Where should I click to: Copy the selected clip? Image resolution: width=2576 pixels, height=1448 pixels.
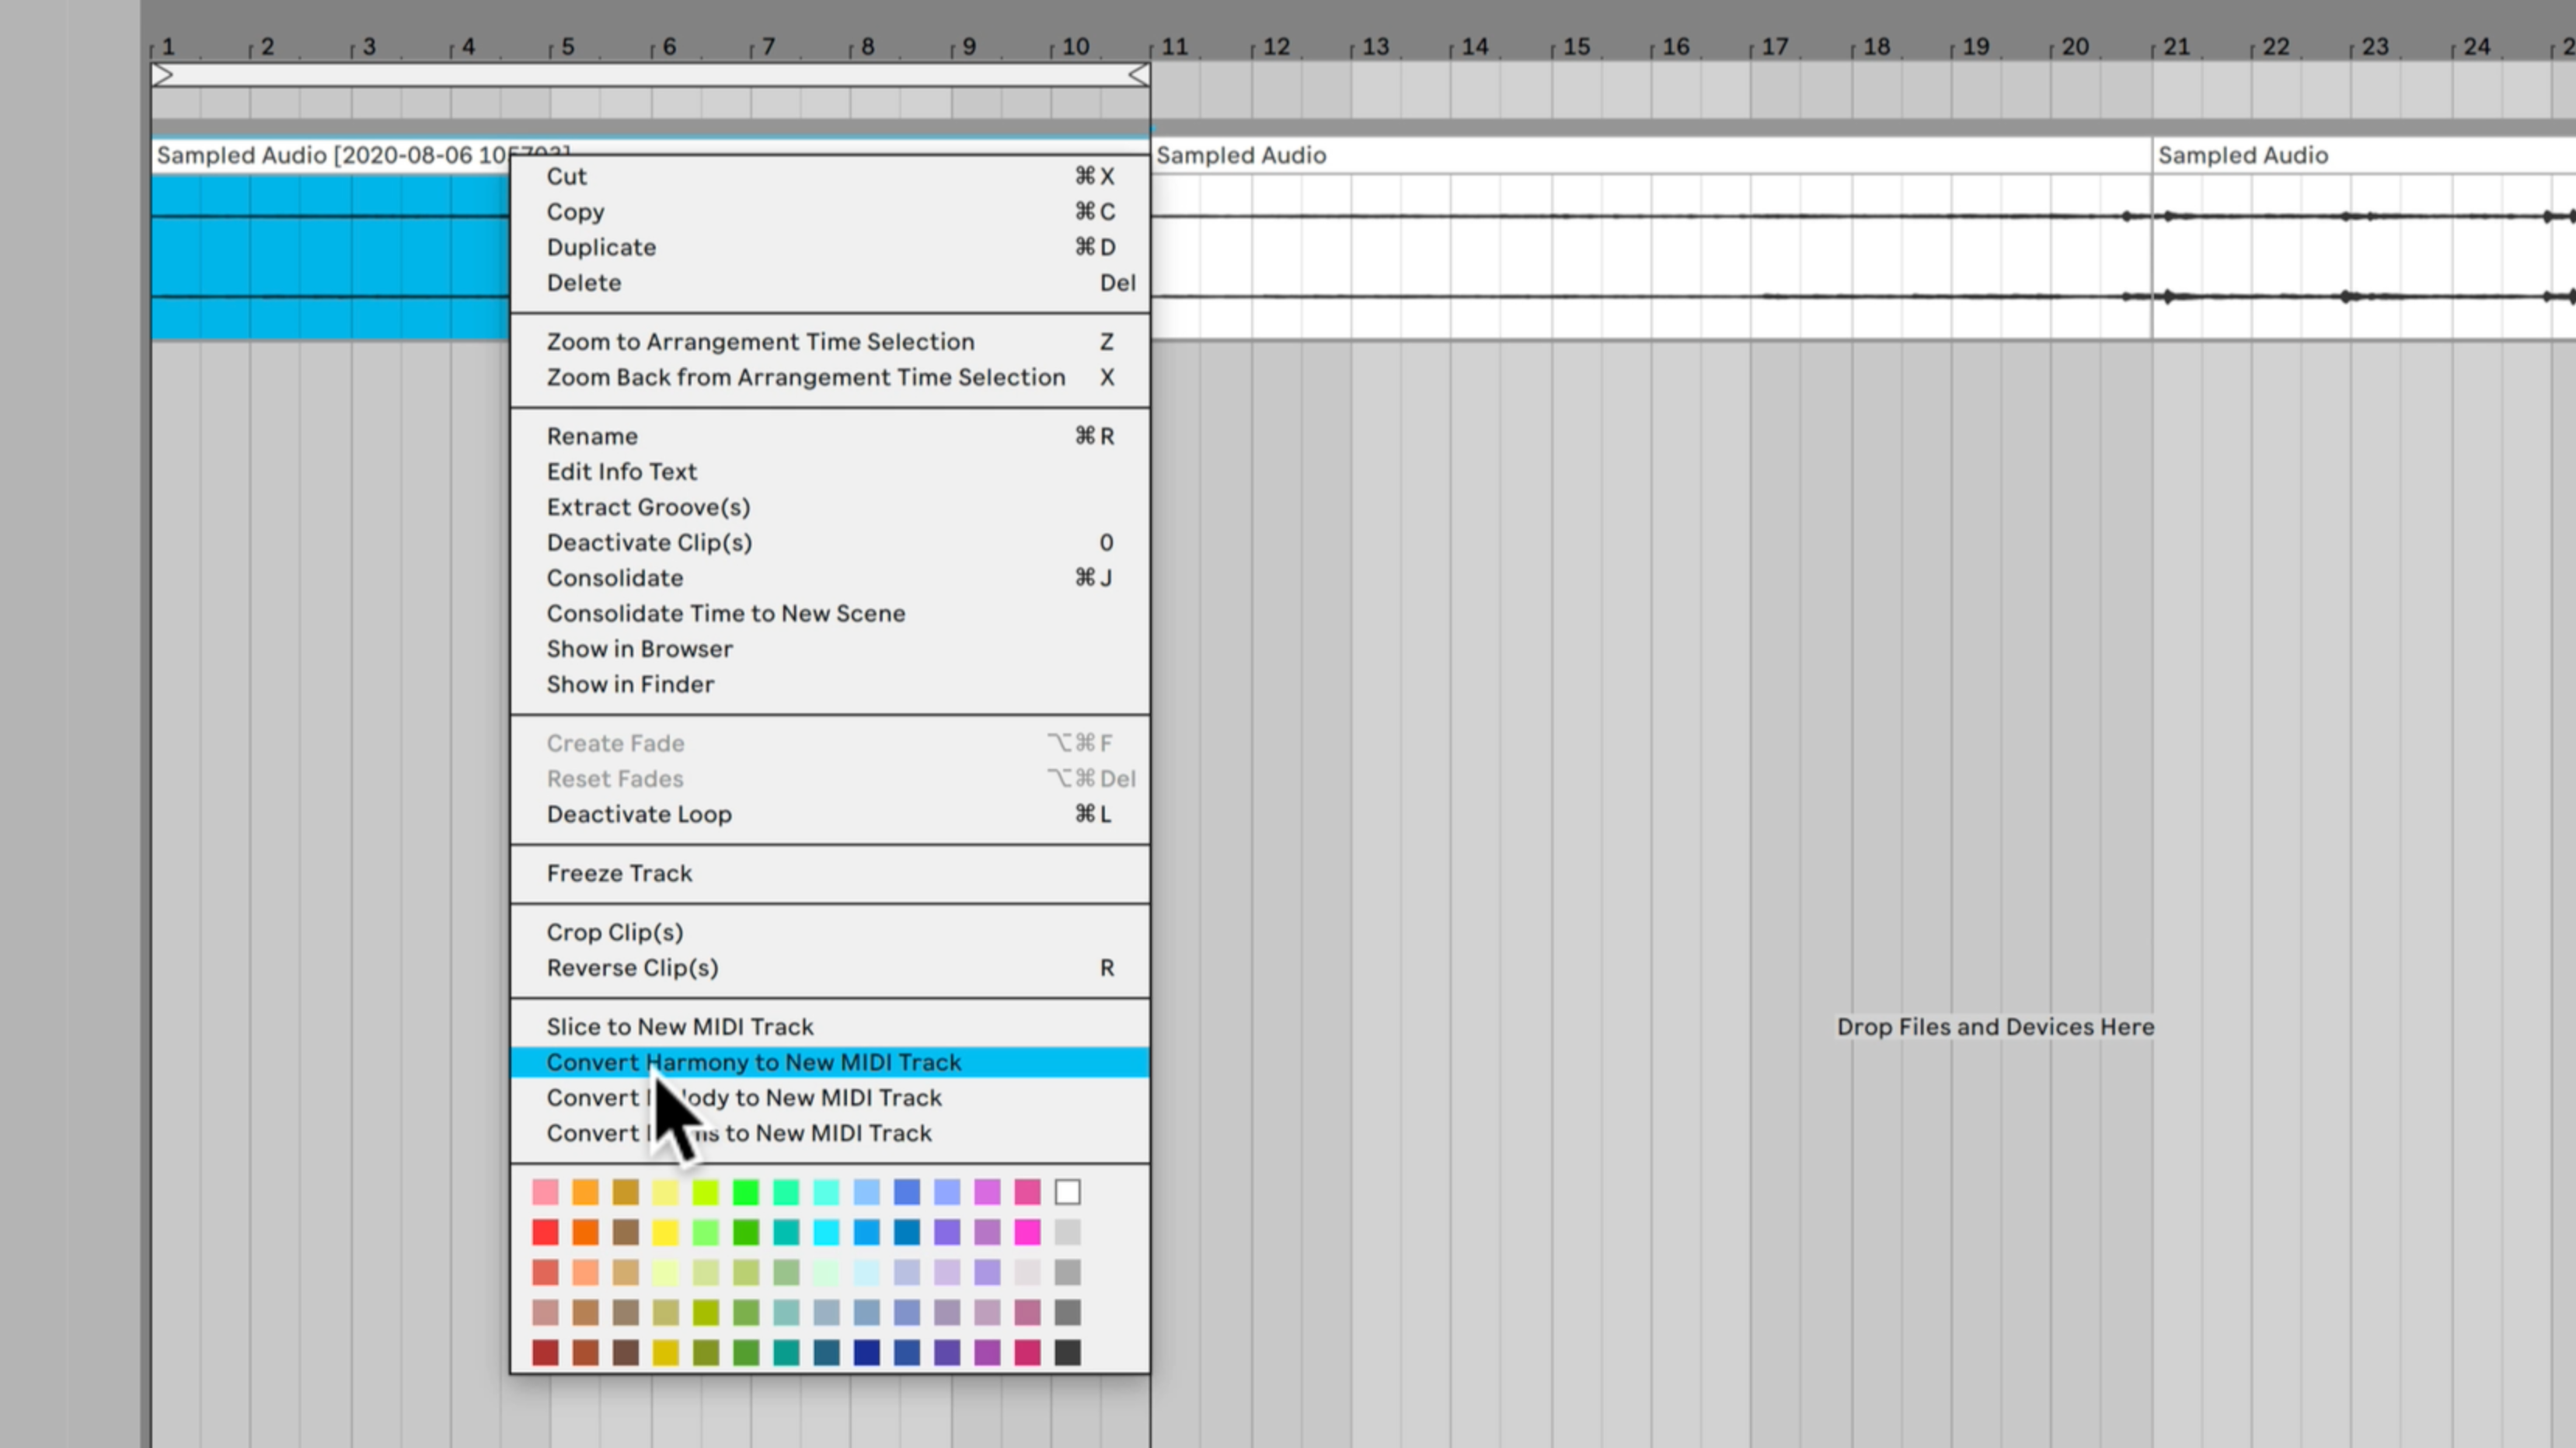coord(575,211)
